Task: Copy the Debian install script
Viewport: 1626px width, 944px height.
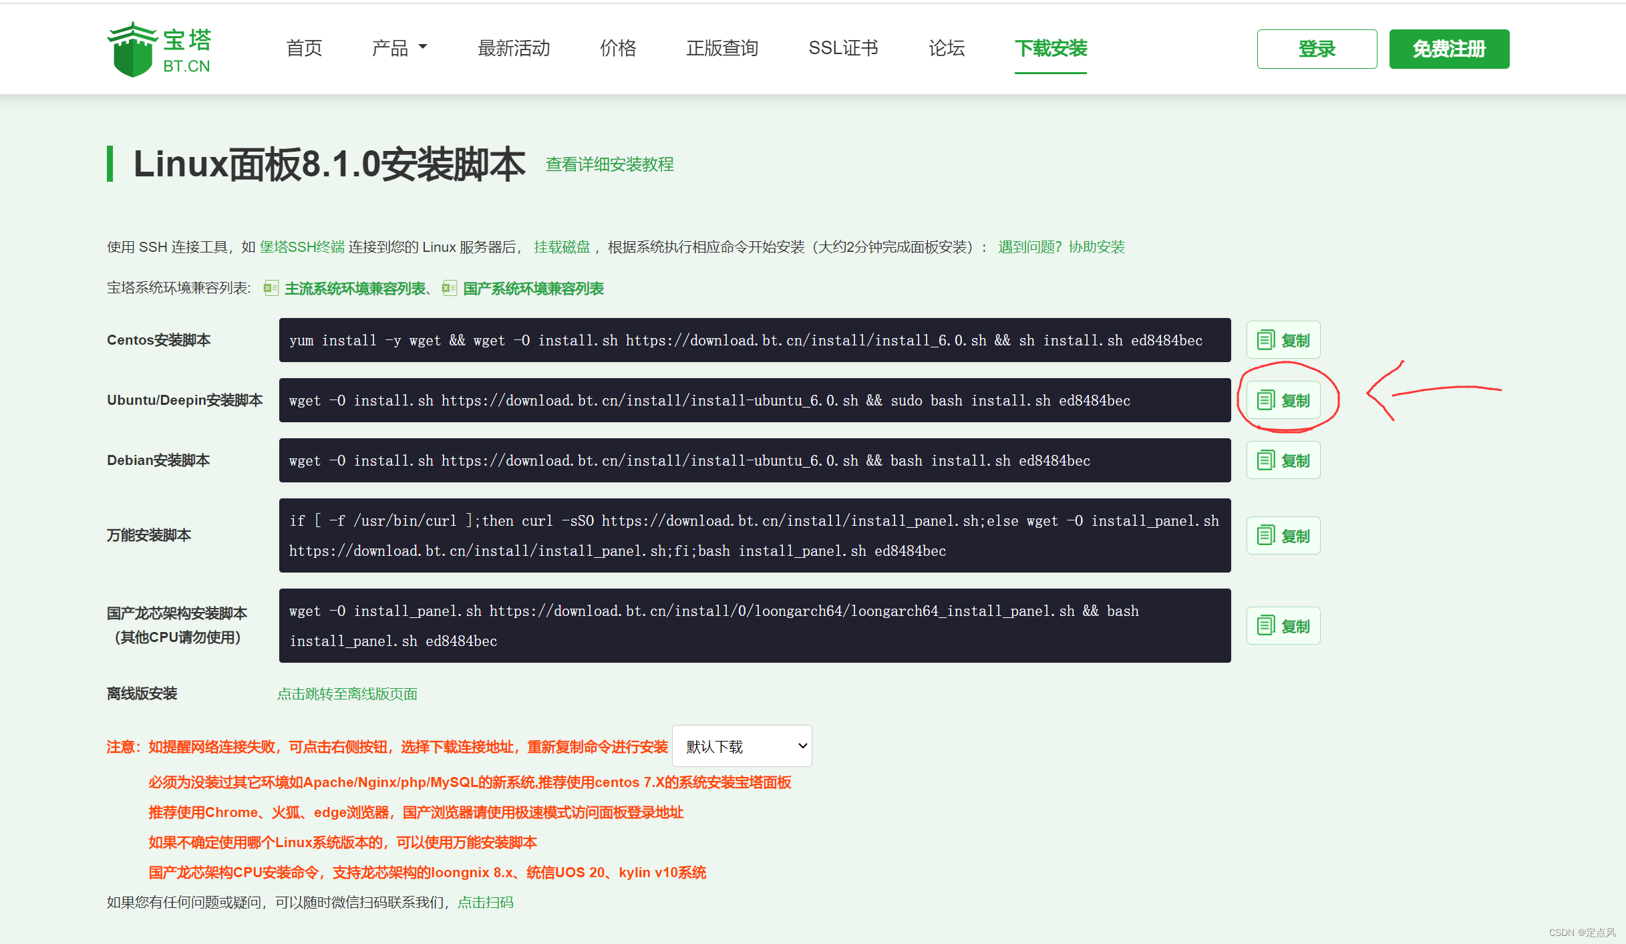Action: click(1283, 460)
